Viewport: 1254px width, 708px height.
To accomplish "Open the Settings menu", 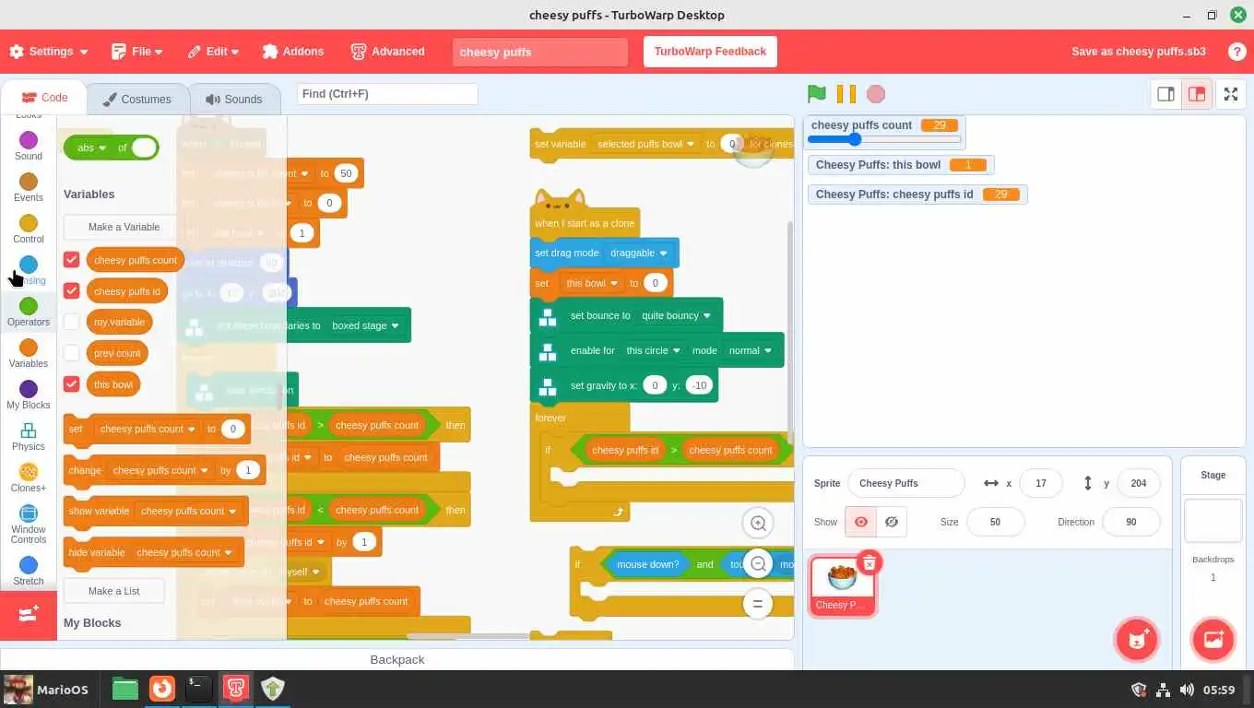I will tap(50, 52).
